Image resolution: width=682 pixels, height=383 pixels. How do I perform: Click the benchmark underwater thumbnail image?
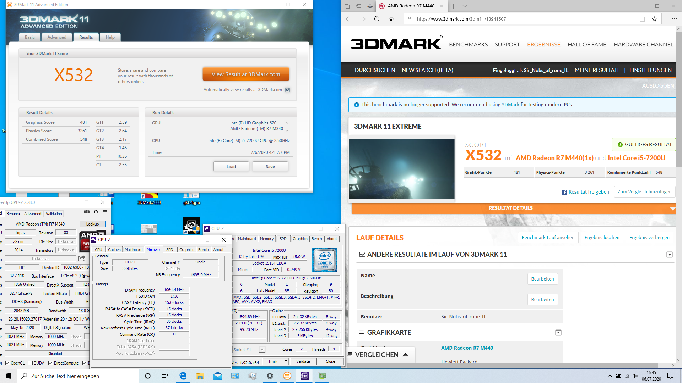pos(402,169)
